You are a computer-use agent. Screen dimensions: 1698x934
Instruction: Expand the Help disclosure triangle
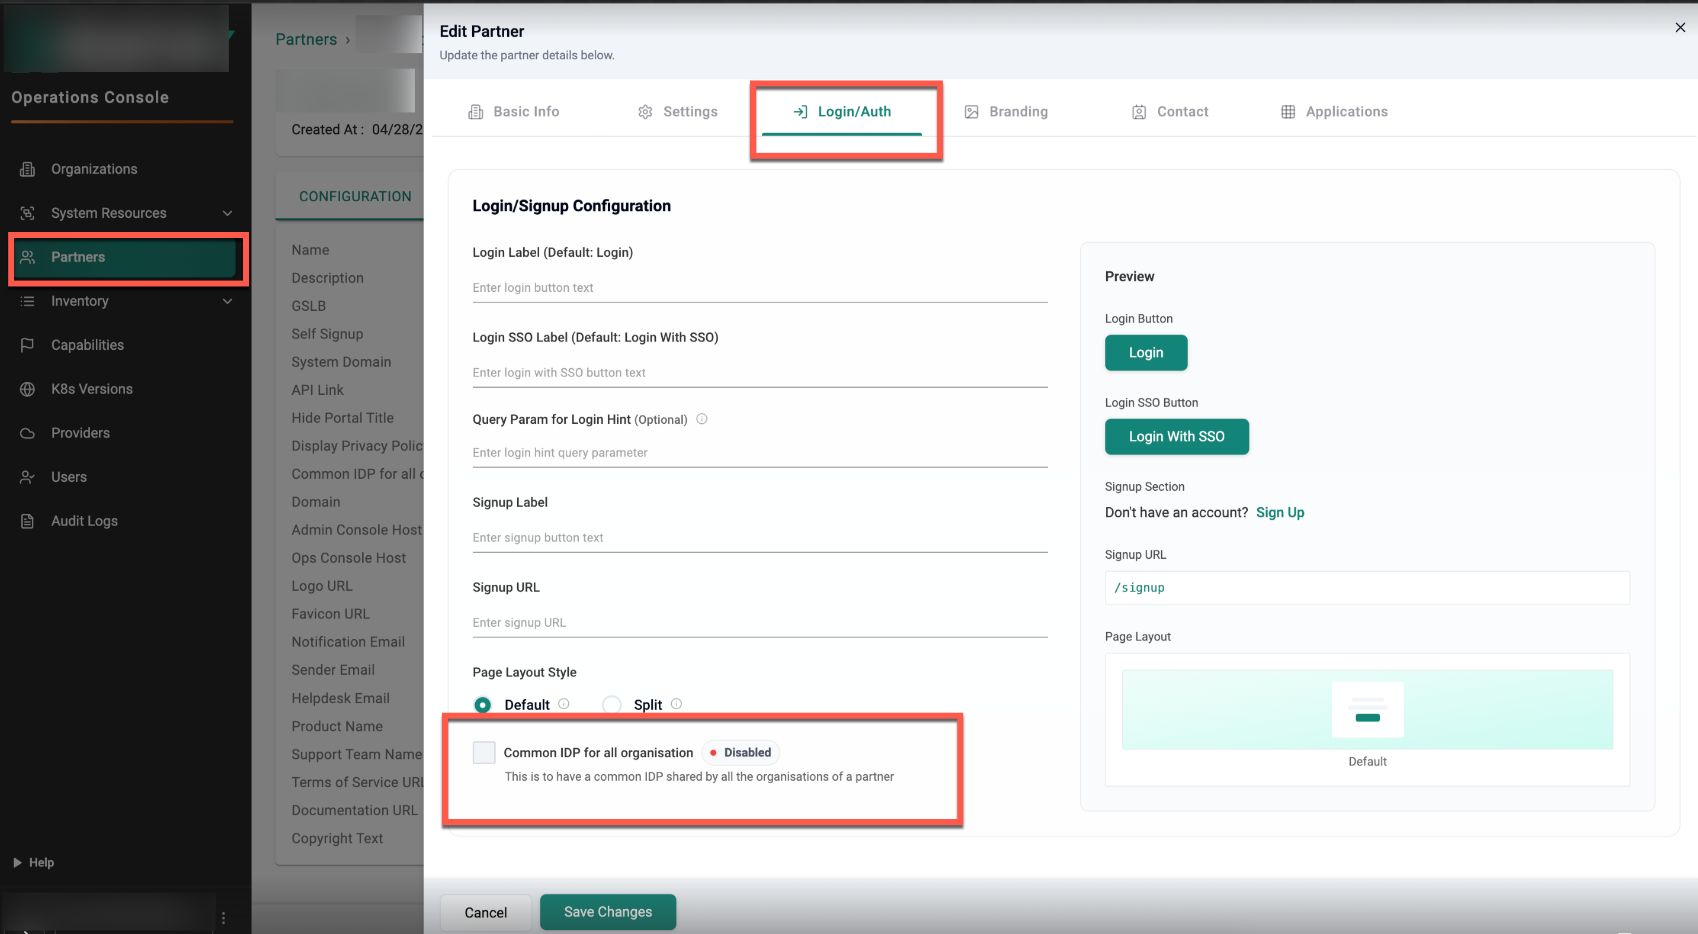tap(17, 862)
